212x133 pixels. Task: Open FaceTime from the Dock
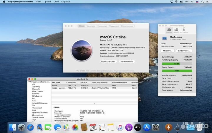click(x=48, y=127)
